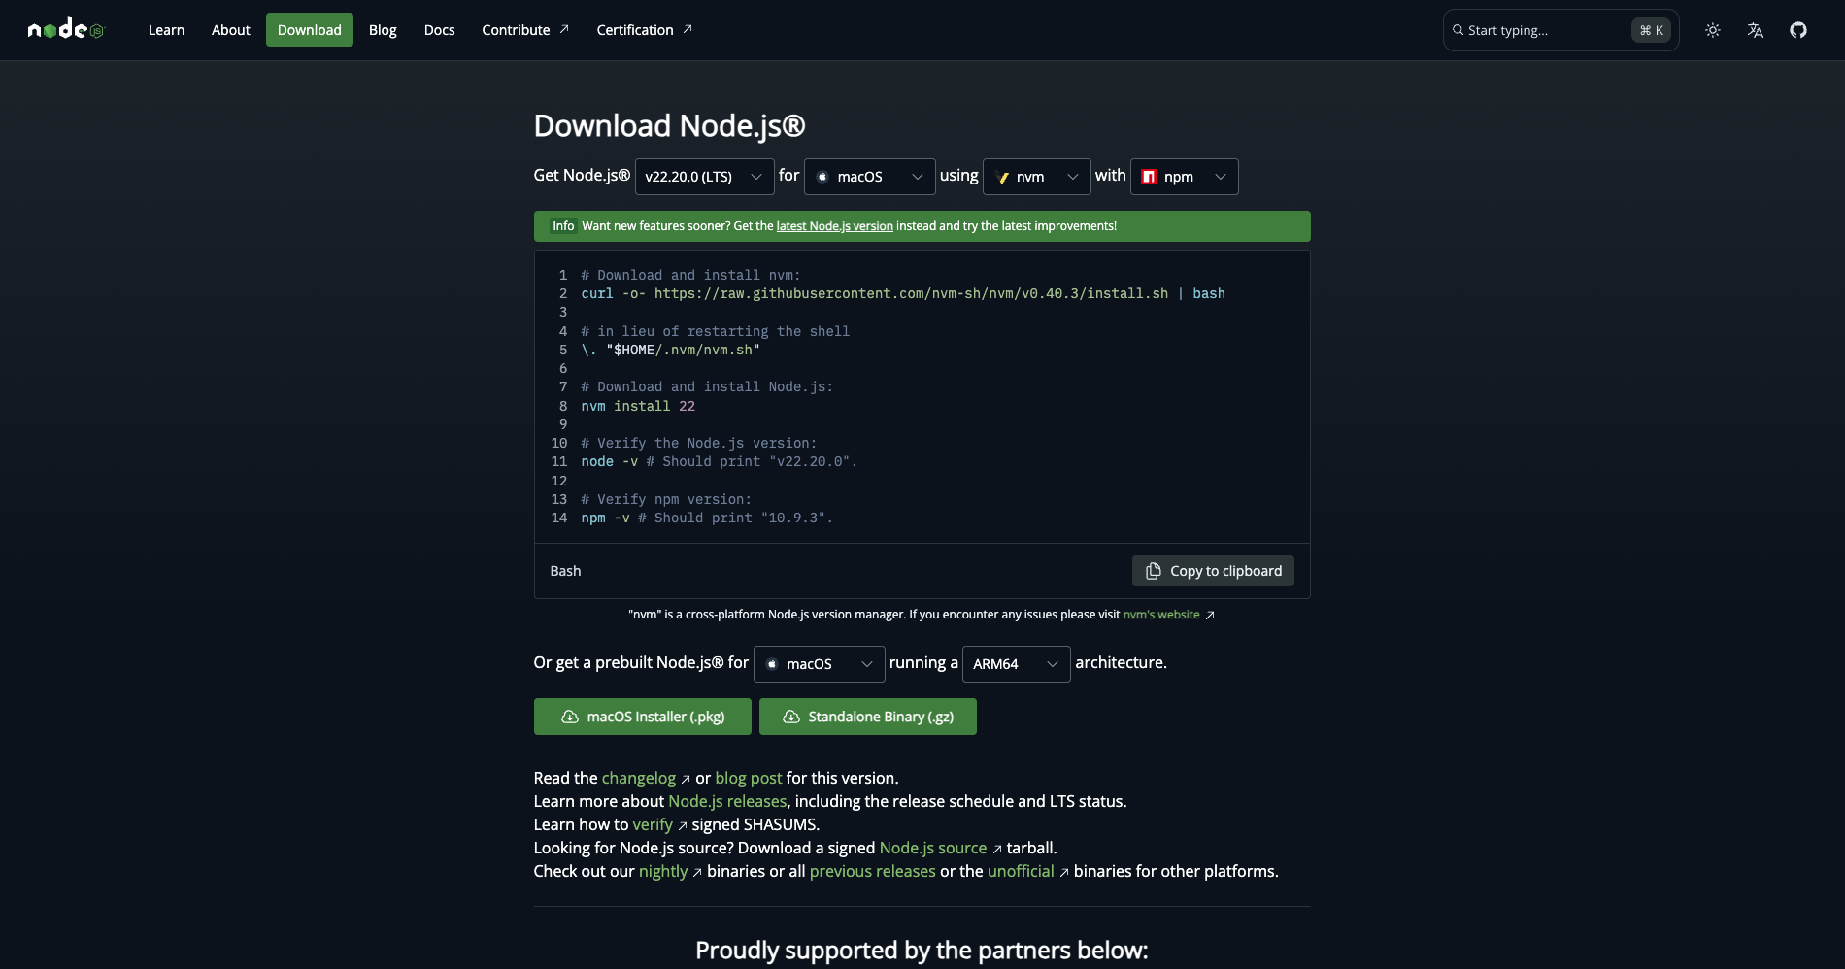Open the language selector icon
The image size is (1845, 969).
1755,30
